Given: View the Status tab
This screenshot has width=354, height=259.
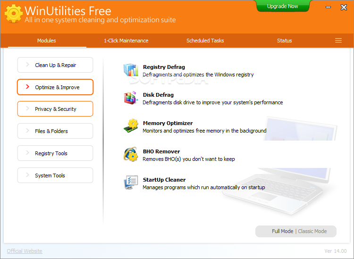Looking at the screenshot, I should (284, 41).
